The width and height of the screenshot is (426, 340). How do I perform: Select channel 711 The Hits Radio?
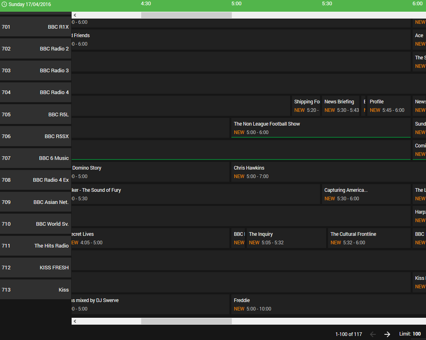click(x=36, y=246)
